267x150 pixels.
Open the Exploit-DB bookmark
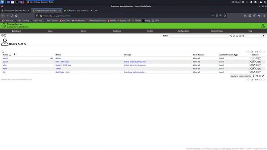click(124, 20)
